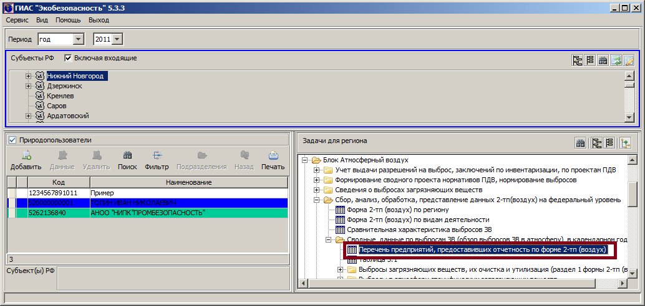Open the Период type dropdown showing год
This screenshot has height=306, width=645.
point(78,39)
